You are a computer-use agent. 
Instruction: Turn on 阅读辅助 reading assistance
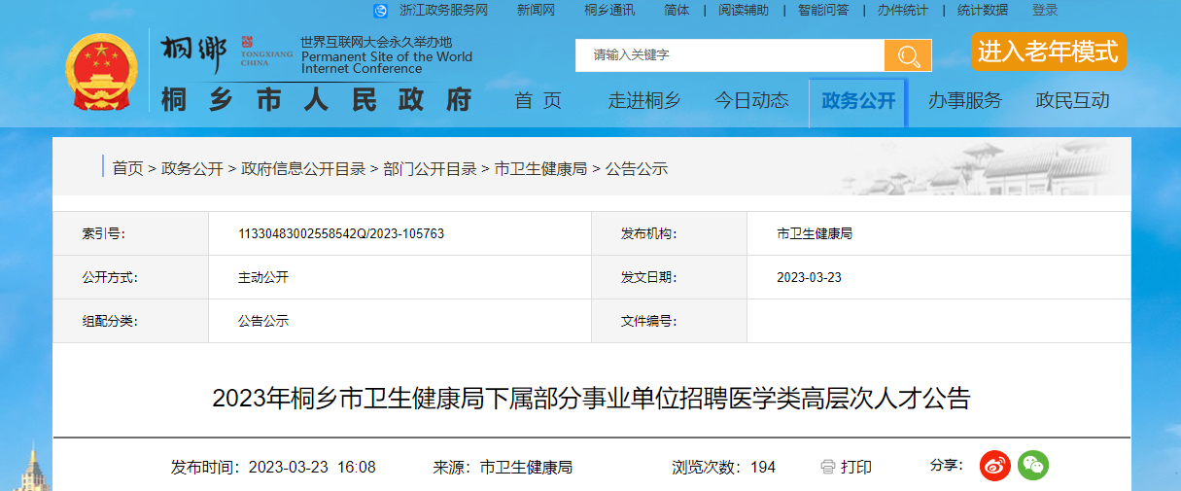[743, 10]
